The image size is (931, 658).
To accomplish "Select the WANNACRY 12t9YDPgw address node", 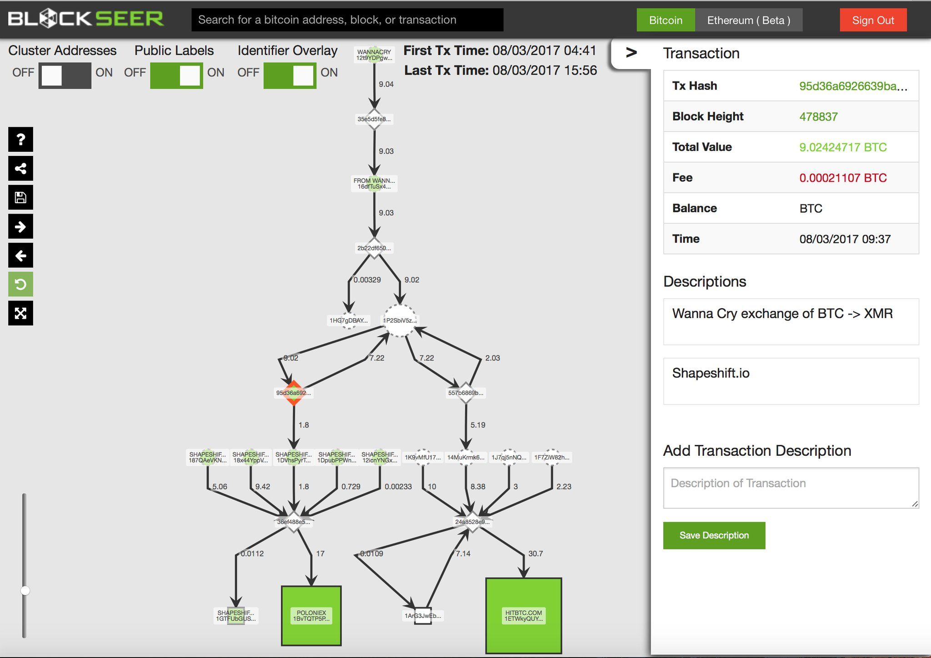I will point(374,55).
